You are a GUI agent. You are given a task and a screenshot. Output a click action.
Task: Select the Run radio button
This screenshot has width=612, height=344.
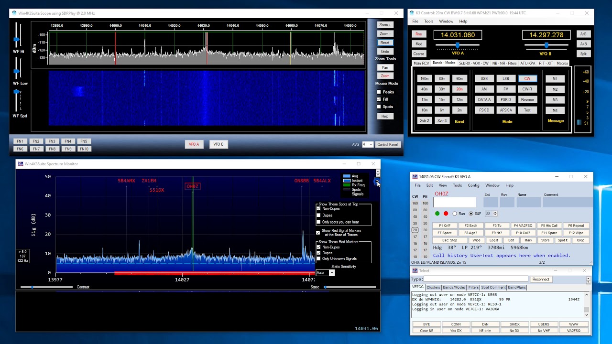[x=455, y=214]
